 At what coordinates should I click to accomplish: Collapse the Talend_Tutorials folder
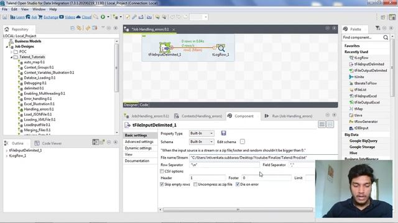(11, 57)
